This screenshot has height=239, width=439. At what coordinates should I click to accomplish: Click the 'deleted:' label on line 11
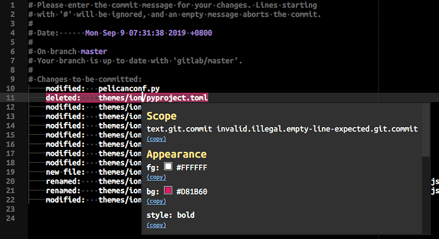pos(63,98)
